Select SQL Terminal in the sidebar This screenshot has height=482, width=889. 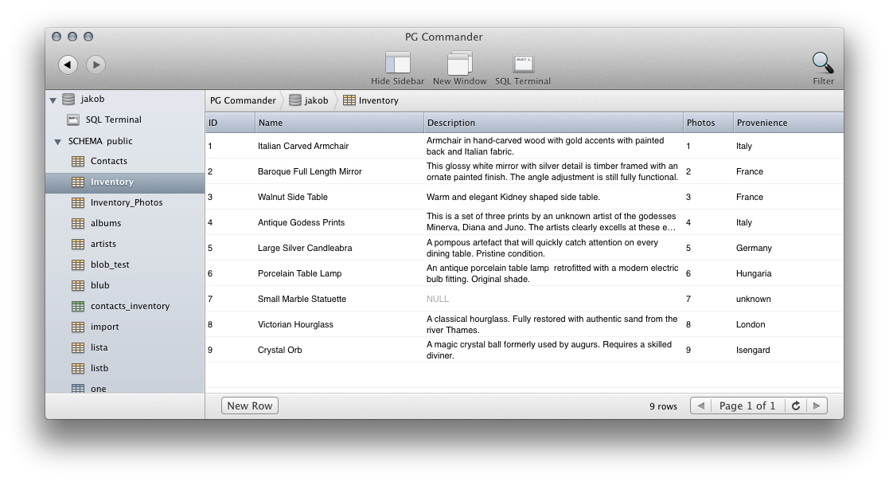pos(113,120)
